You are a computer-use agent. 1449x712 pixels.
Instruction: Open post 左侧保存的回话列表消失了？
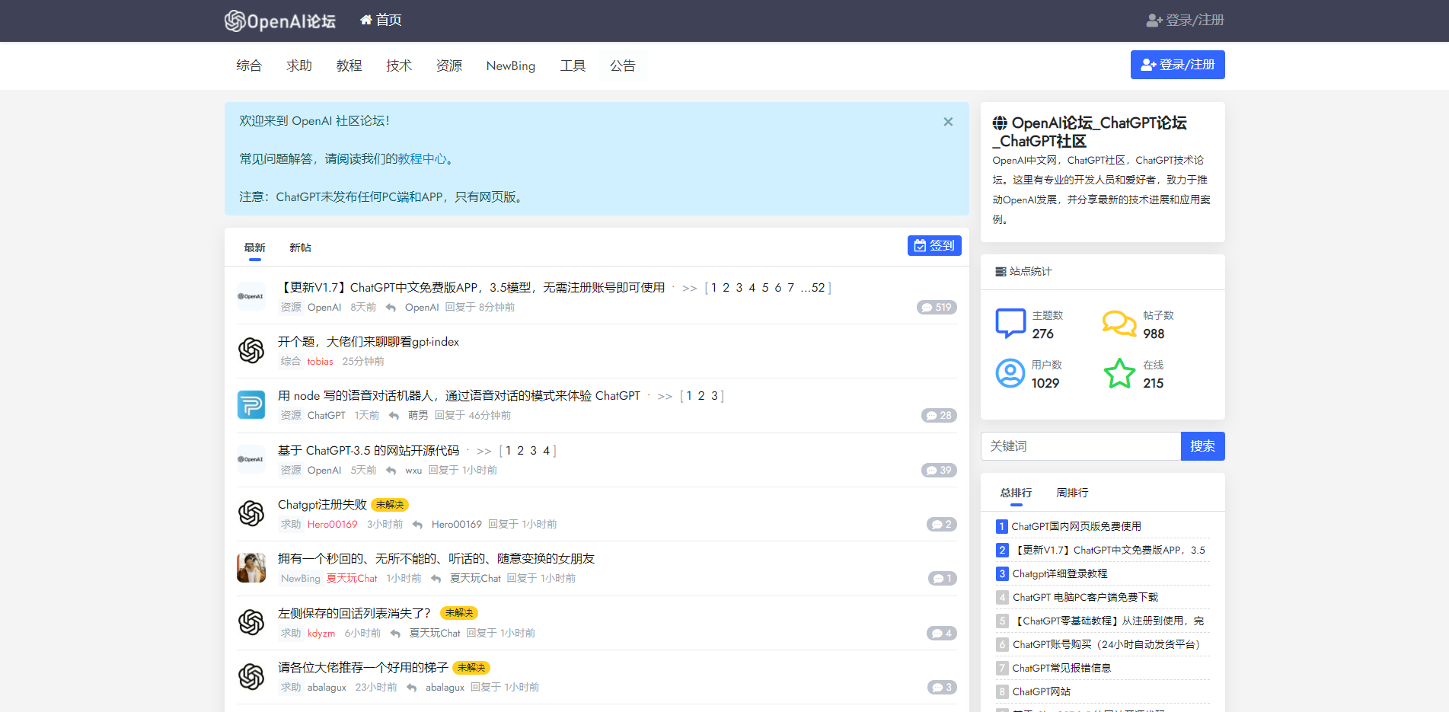354,614
